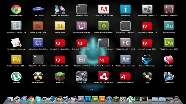The image size is (186, 104).
Task: Open FirefoxExtensionSetup
Action: pyautogui.click(x=16, y=42)
